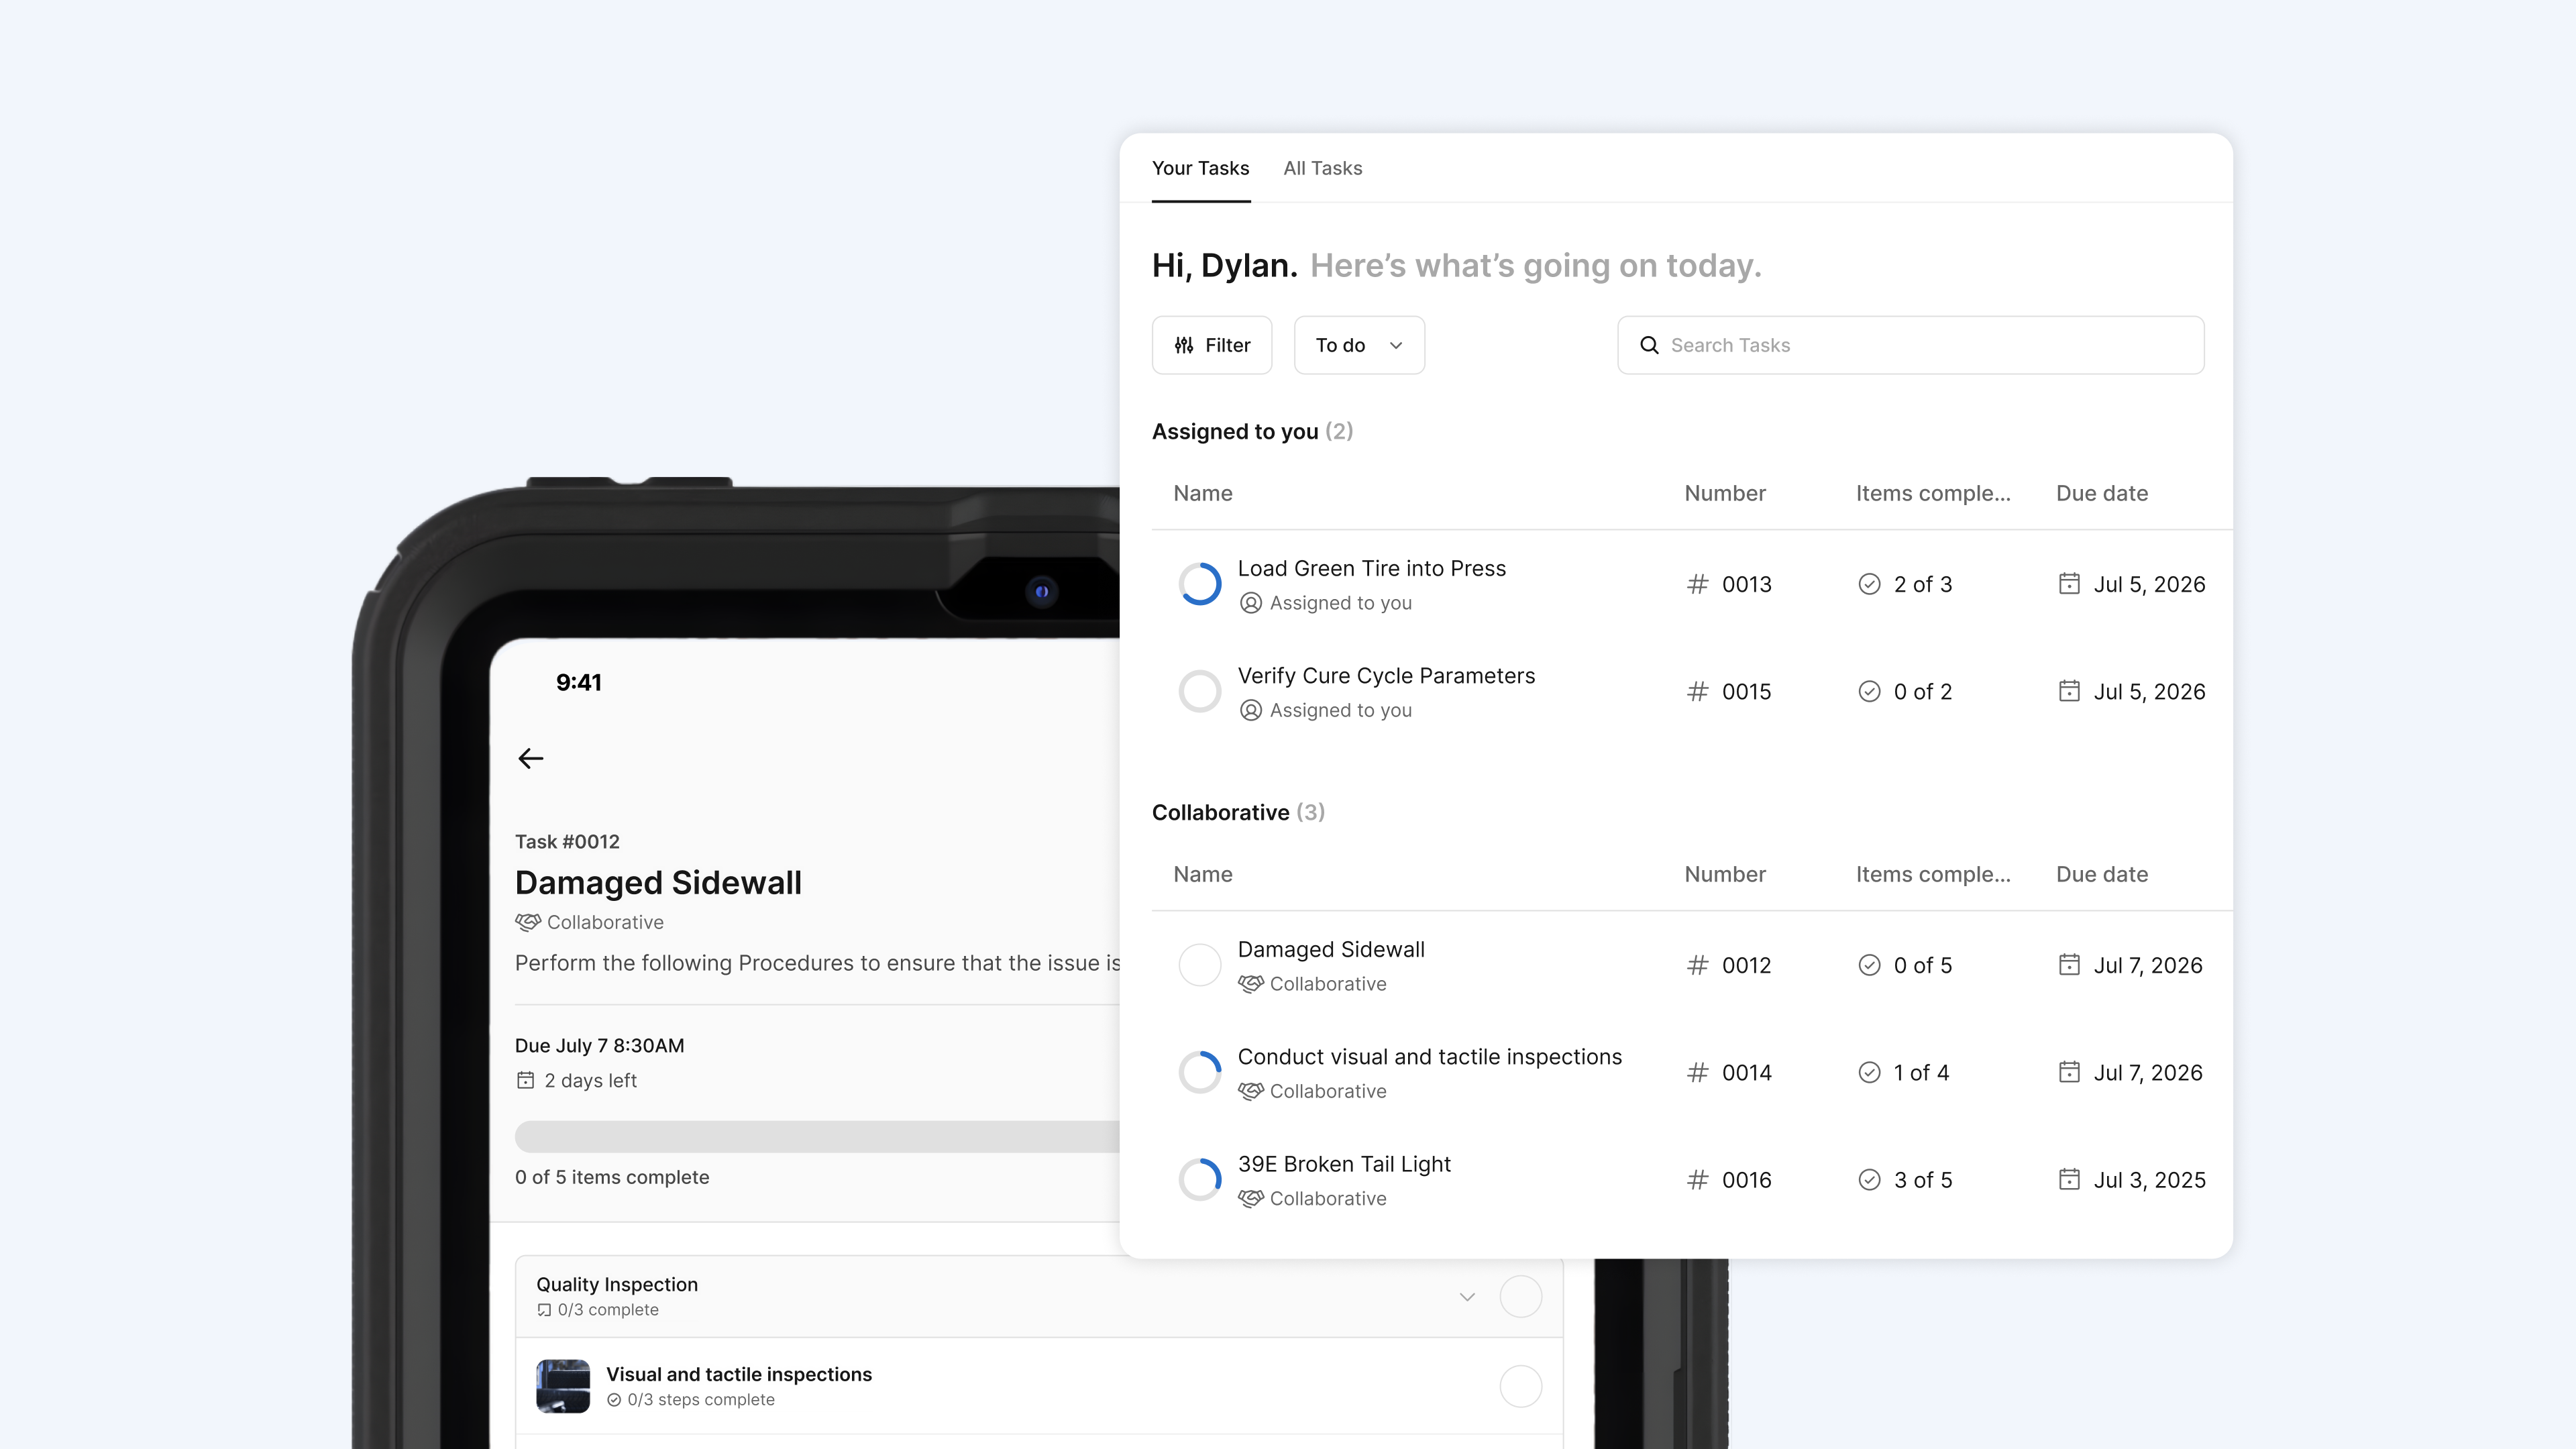Collapse the Quality Inspection chevron
This screenshot has width=2576, height=1449.
point(1467,1297)
